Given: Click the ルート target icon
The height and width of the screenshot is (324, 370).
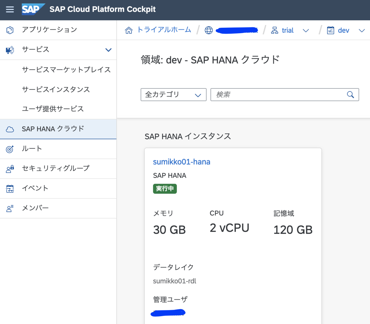Looking at the screenshot, I should [10, 149].
